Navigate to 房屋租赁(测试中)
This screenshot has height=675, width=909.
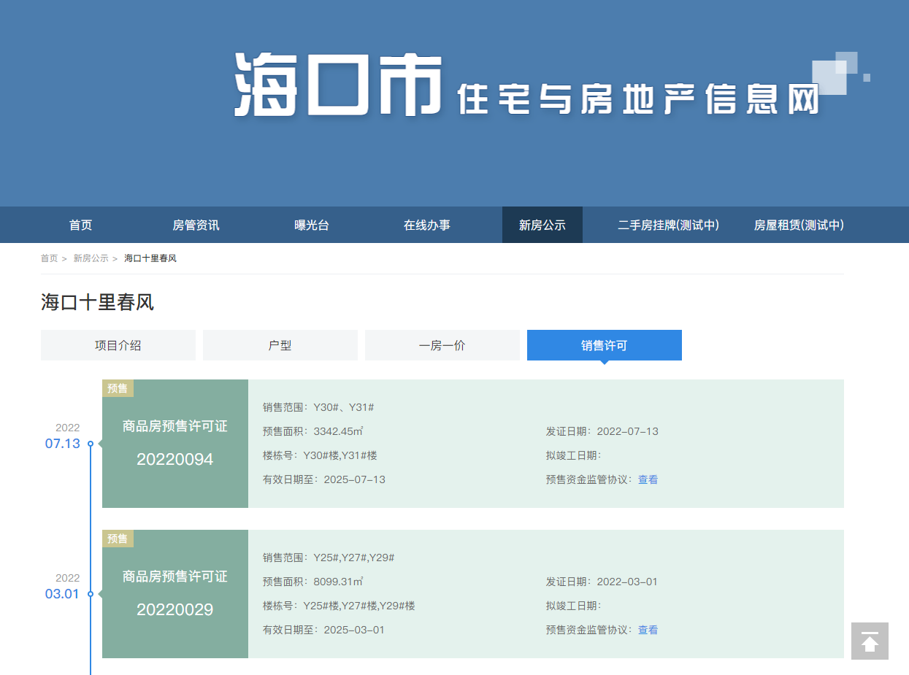coord(799,225)
